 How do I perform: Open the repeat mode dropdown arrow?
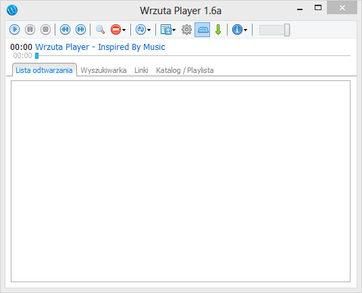(149, 30)
